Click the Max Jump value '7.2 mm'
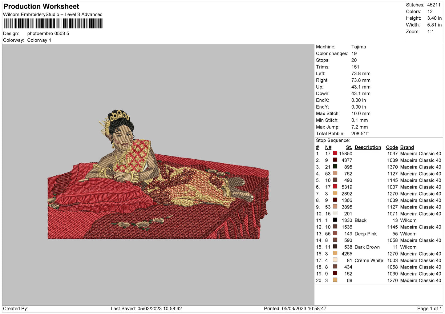Viewport: 445px width, 314px height. 360,127
